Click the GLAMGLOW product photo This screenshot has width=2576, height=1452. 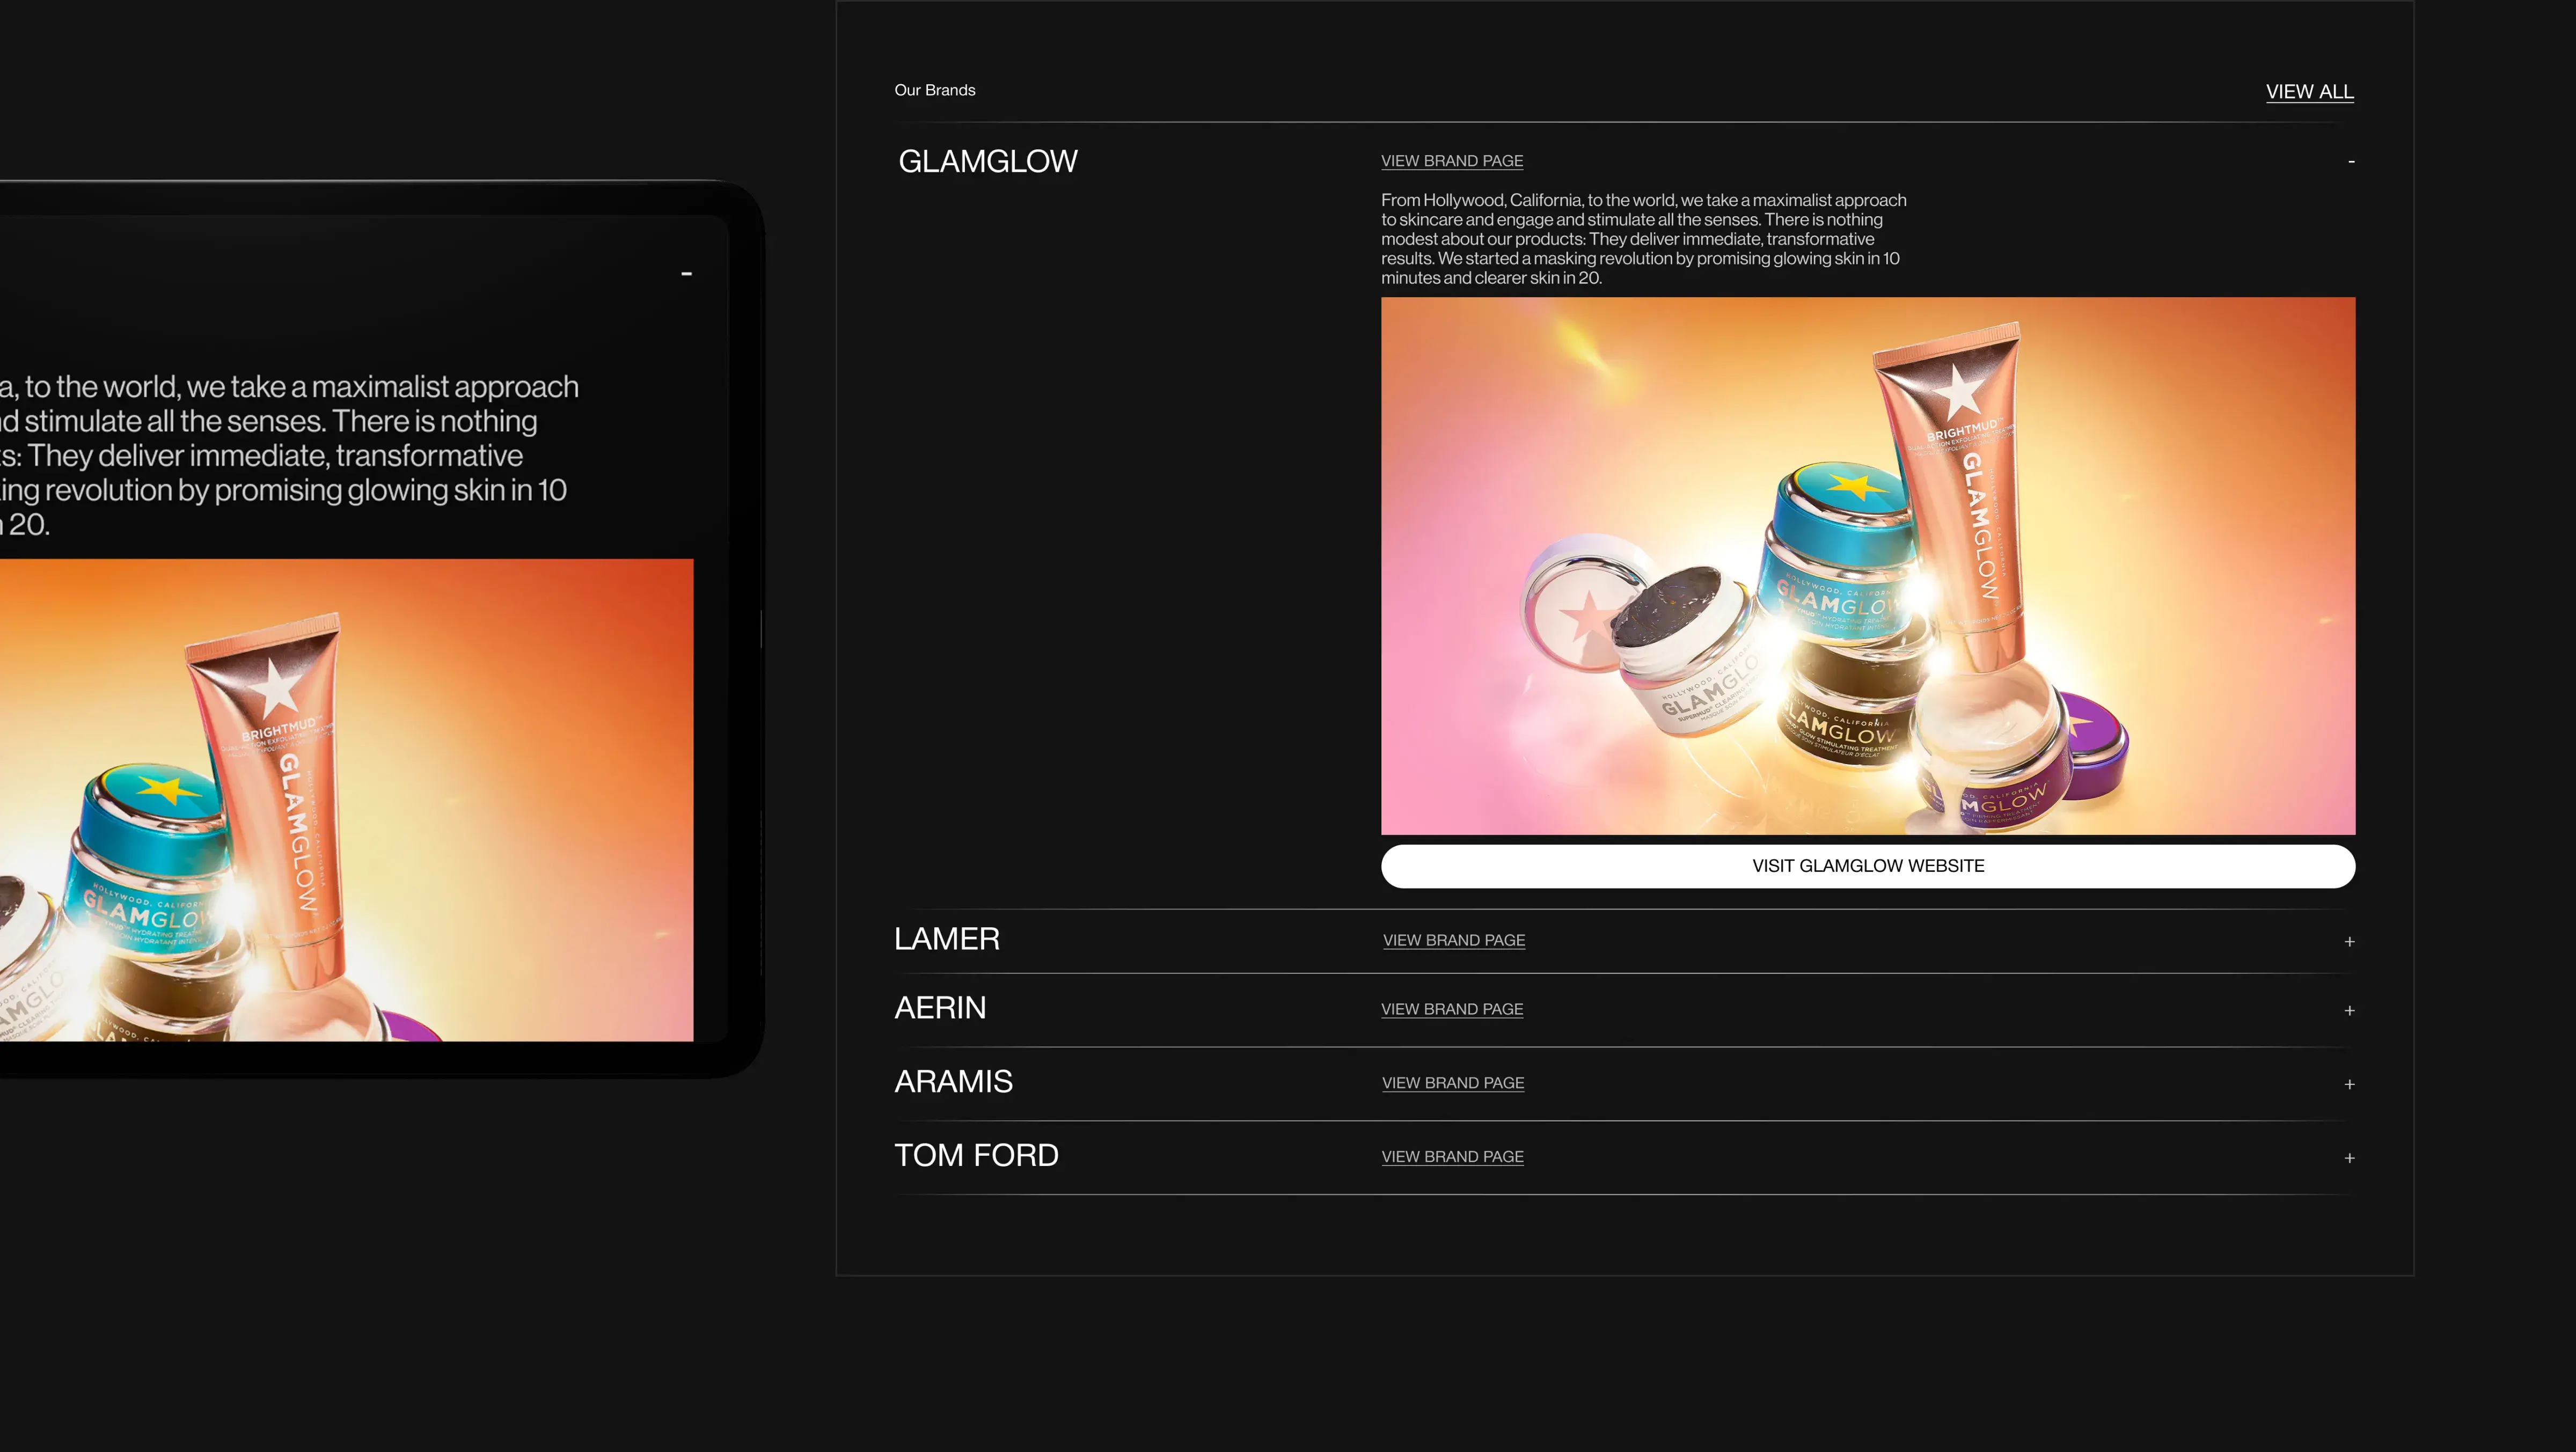coord(1867,566)
